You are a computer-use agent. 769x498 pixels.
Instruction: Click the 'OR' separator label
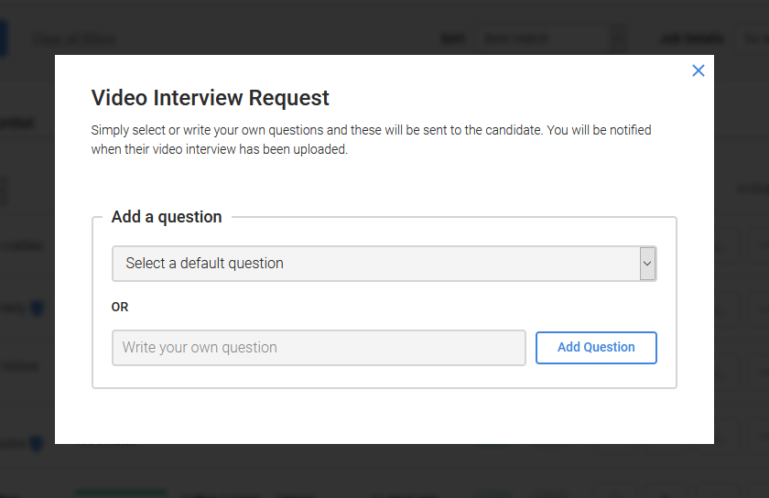(x=120, y=307)
